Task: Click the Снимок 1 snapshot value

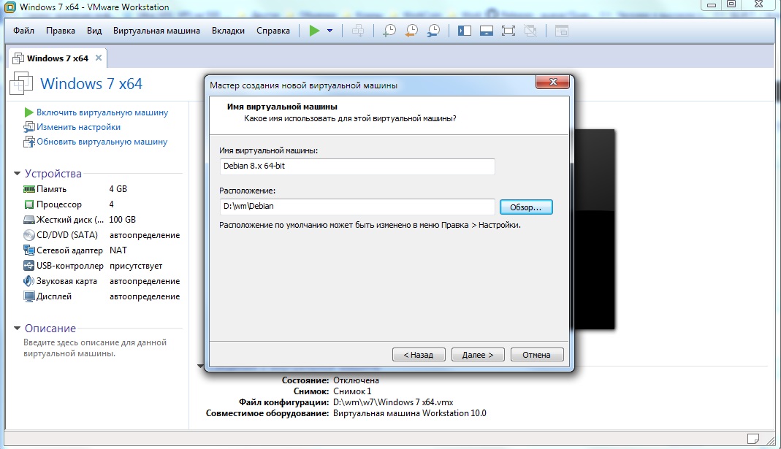Action: point(352,391)
